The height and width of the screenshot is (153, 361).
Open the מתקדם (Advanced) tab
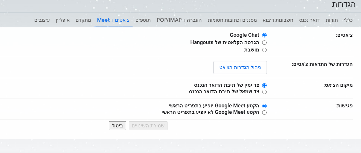click(x=83, y=20)
